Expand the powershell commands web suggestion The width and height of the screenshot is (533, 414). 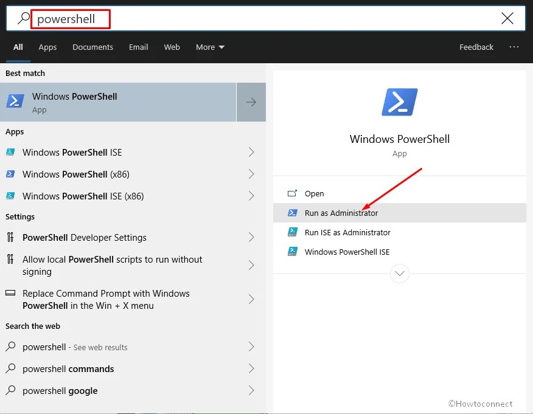pos(251,368)
